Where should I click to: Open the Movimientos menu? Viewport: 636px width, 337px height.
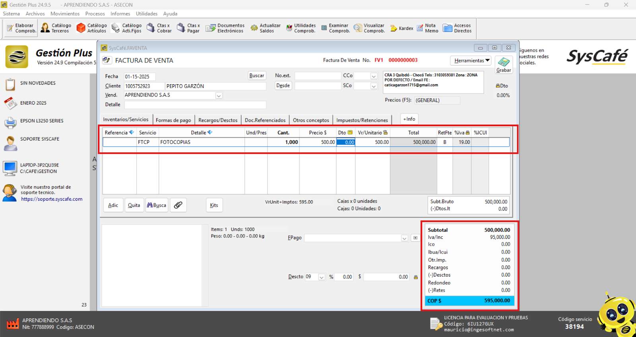coord(65,14)
